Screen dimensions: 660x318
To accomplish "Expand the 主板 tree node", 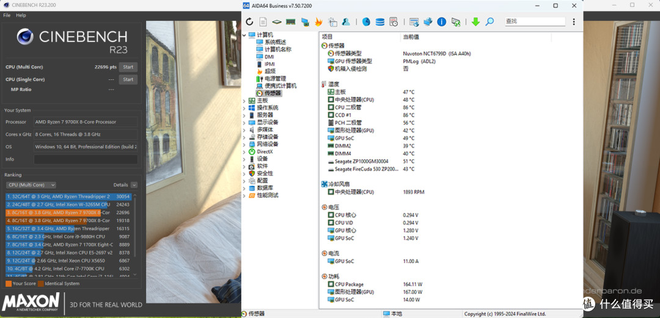I will (244, 101).
